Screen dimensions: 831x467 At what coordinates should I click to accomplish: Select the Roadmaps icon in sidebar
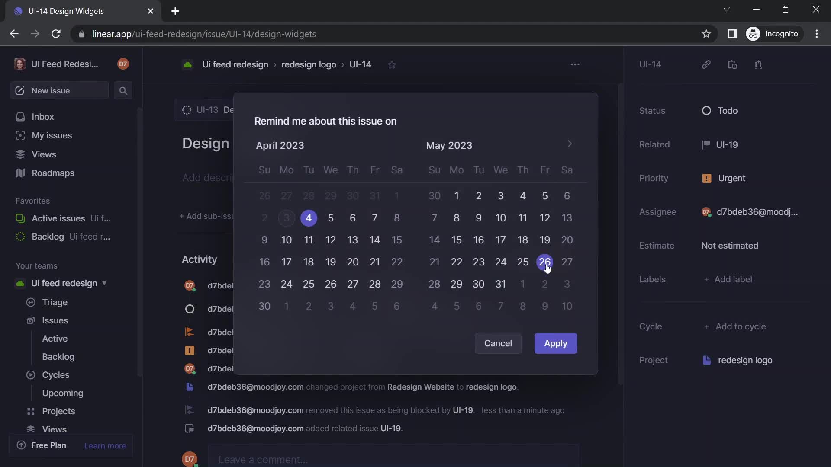[20, 173]
